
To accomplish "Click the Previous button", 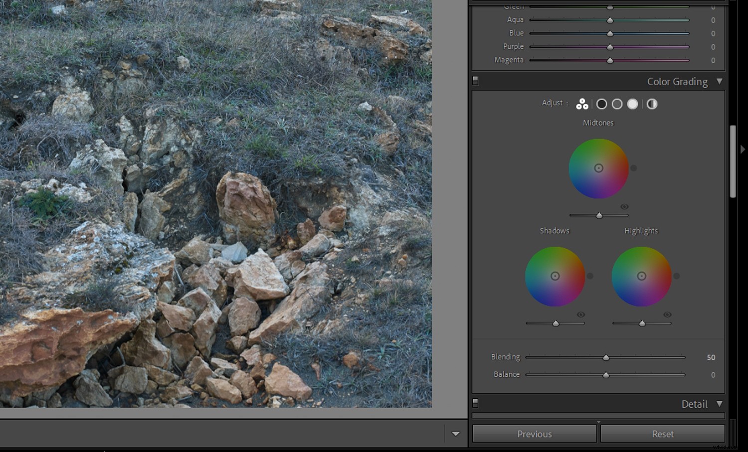I will pos(534,434).
